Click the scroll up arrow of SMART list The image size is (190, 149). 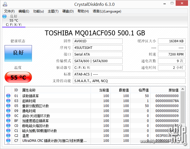(x=183, y=89)
